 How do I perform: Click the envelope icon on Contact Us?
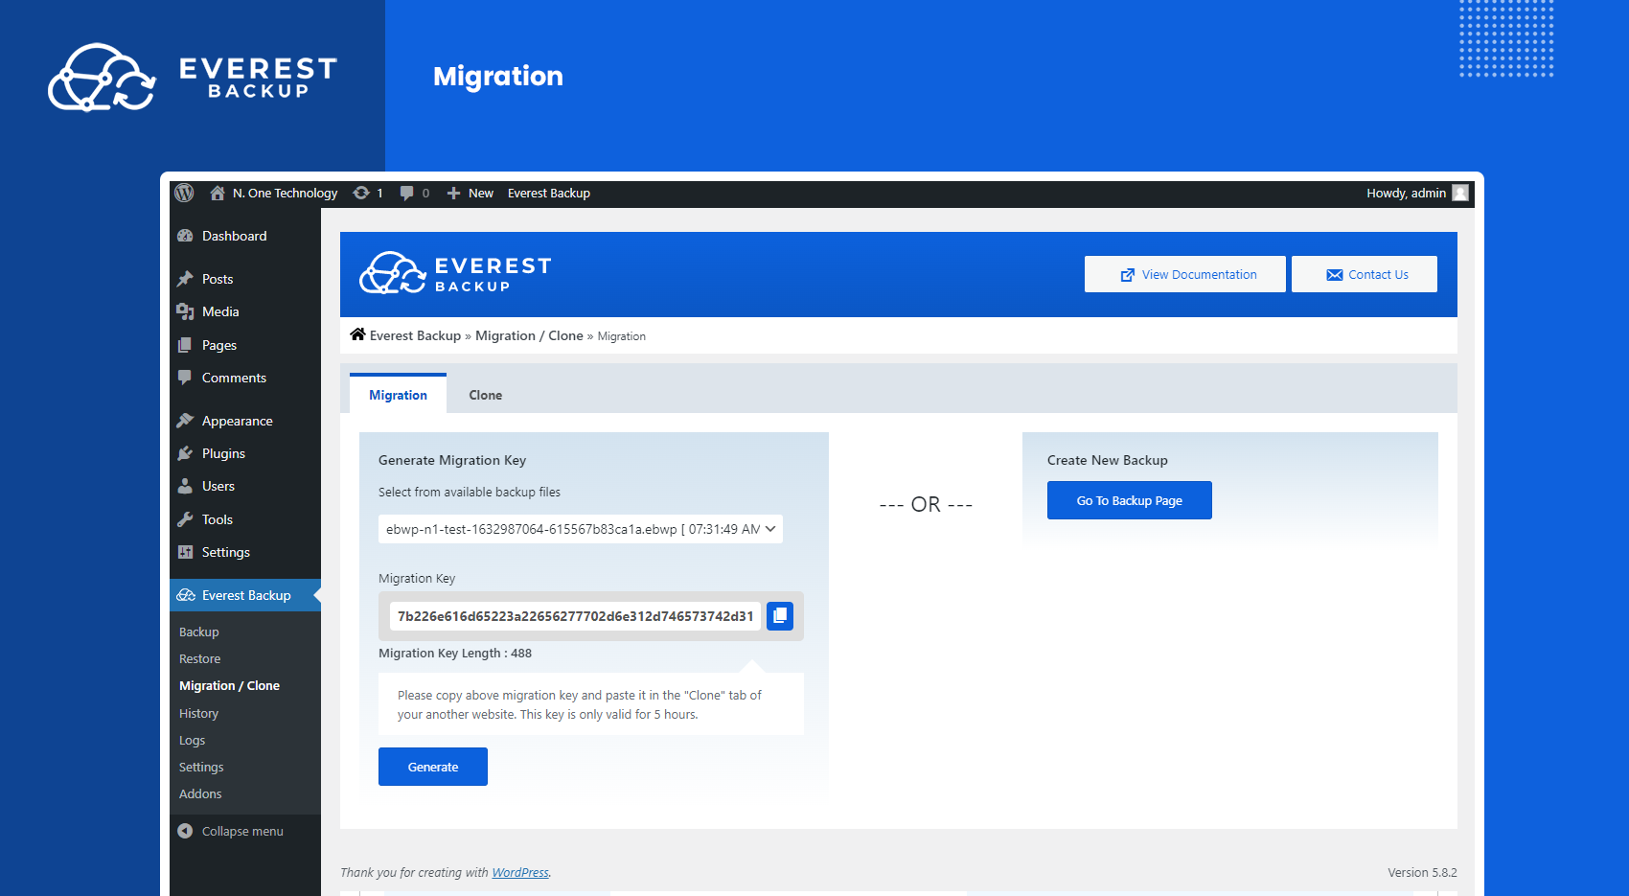[x=1335, y=275]
